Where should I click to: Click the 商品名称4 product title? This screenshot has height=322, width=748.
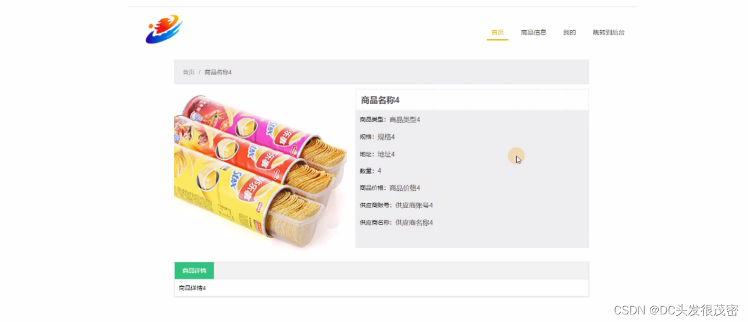click(x=380, y=100)
